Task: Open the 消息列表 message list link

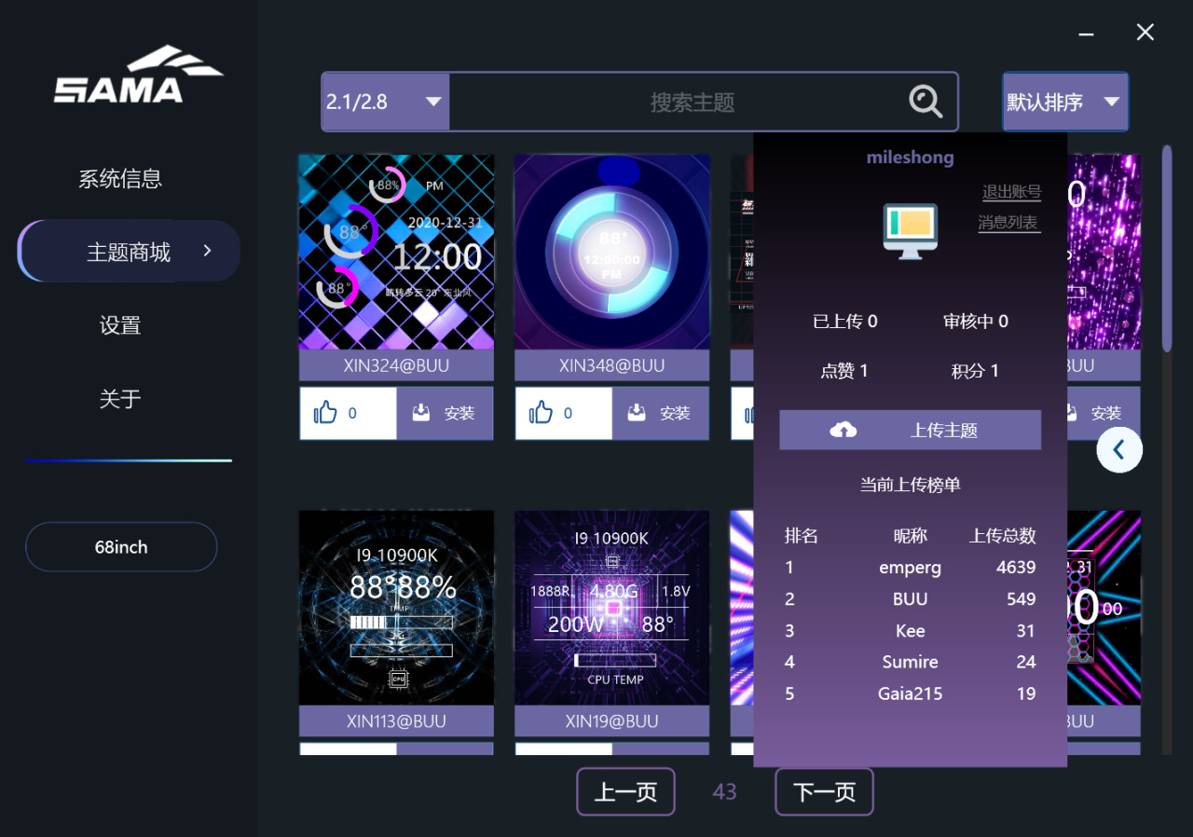Action: (x=1009, y=223)
